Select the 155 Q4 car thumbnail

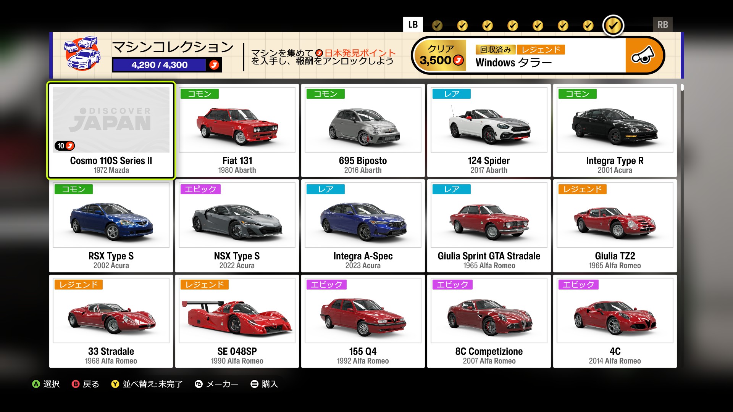coord(363,311)
